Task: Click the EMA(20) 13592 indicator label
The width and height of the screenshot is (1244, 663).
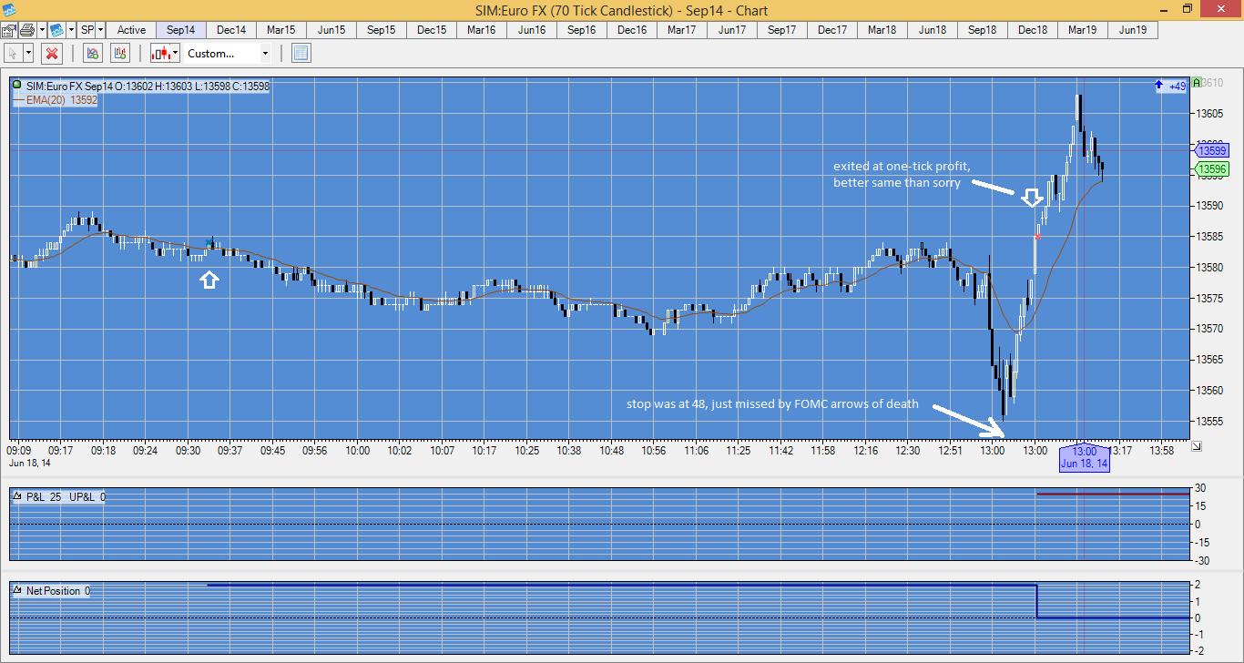Action: [x=60, y=100]
